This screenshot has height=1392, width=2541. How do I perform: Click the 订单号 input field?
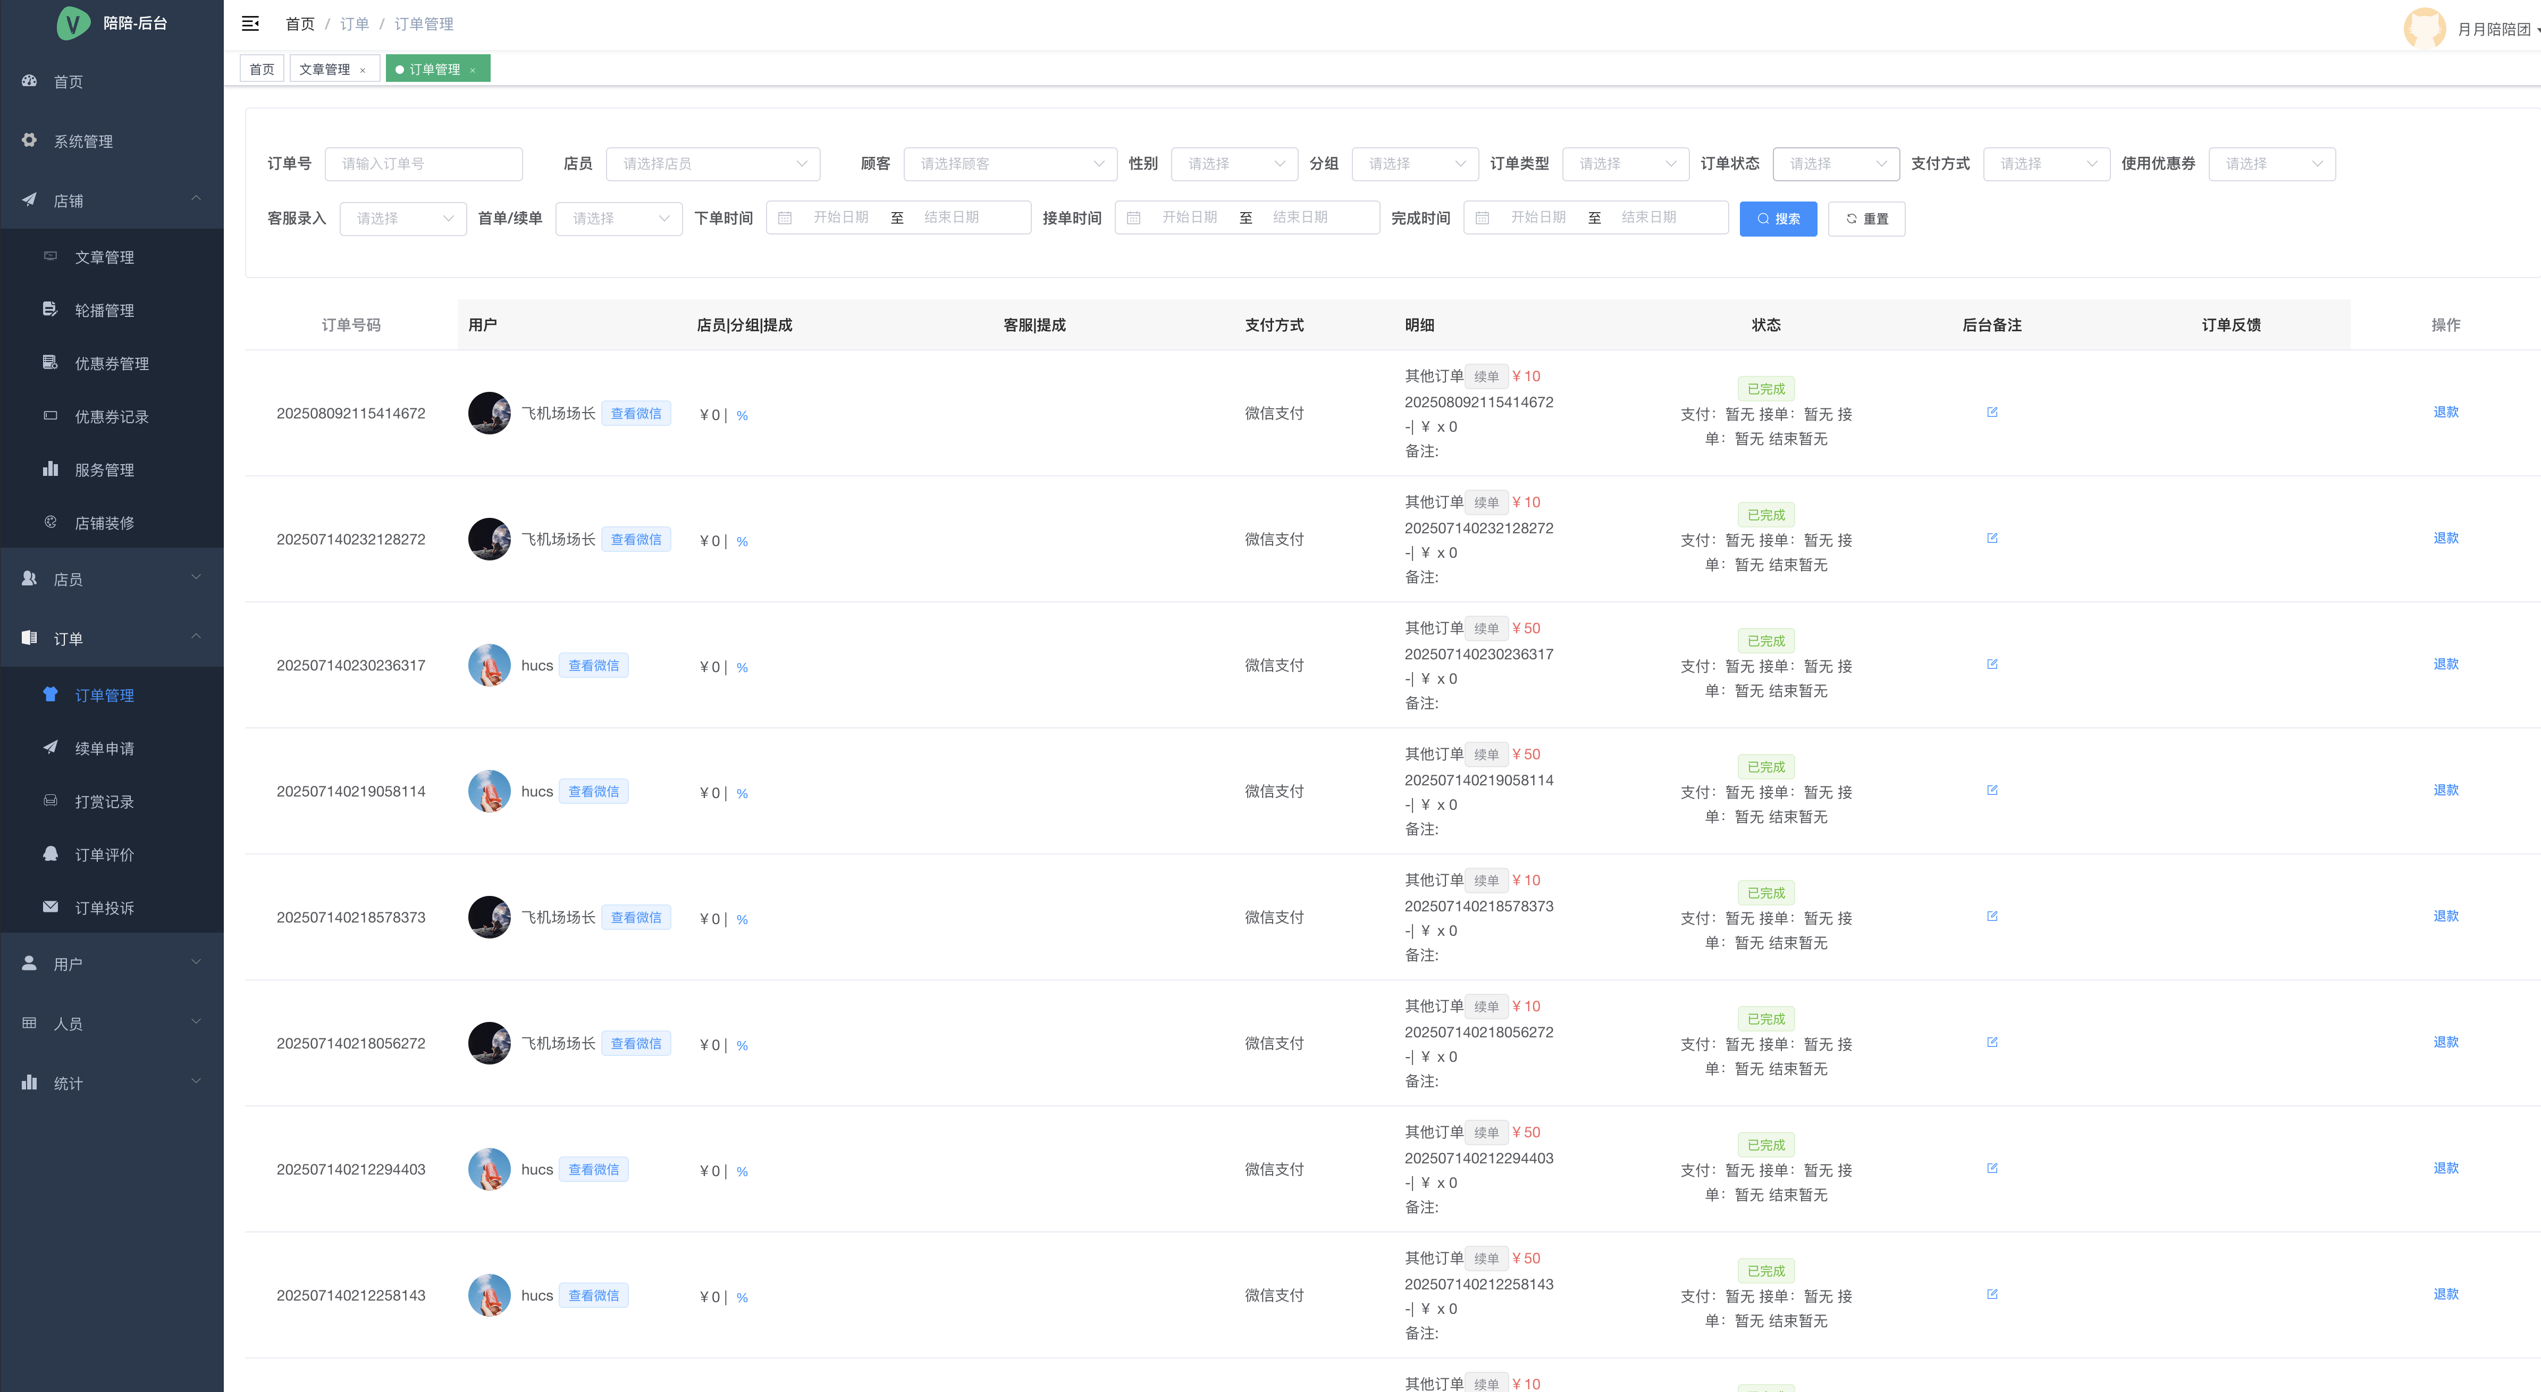click(x=423, y=164)
